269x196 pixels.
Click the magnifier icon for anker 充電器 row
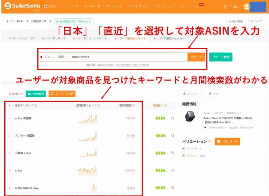coord(173,118)
